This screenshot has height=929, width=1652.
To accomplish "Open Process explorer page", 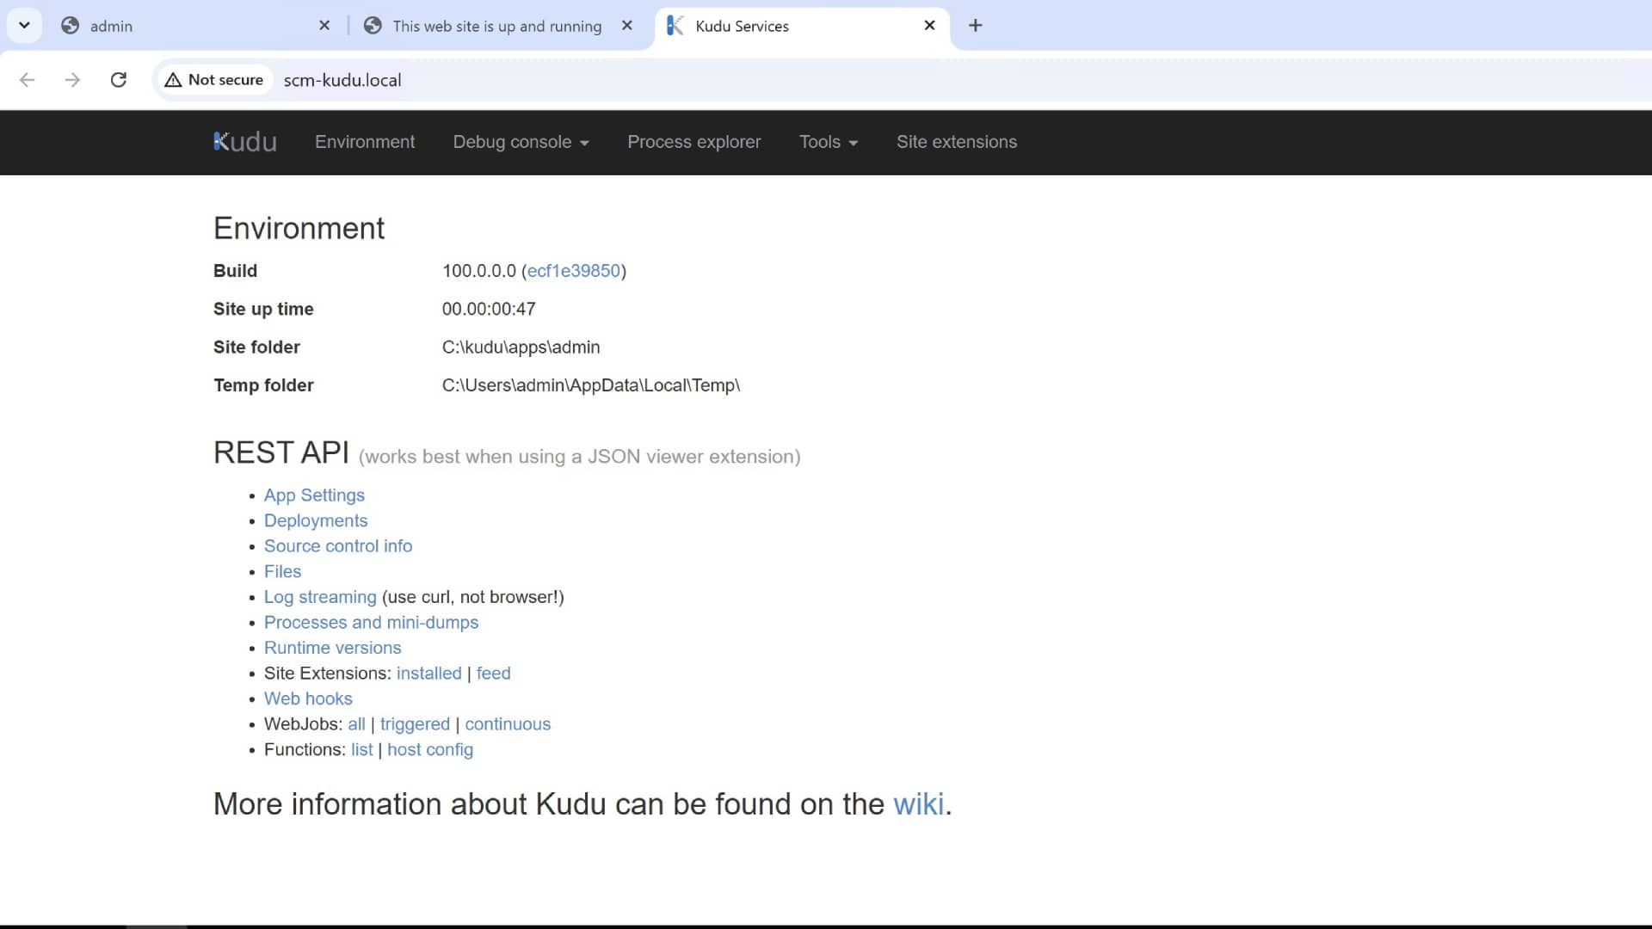I will (x=694, y=142).
